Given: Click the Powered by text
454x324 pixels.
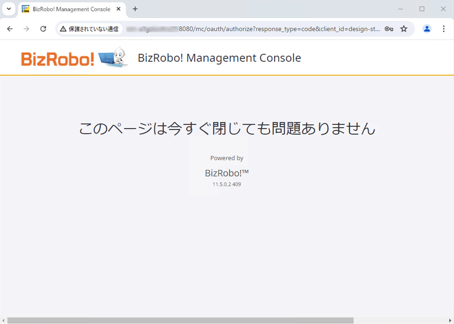Looking at the screenshot, I should 227,158.
